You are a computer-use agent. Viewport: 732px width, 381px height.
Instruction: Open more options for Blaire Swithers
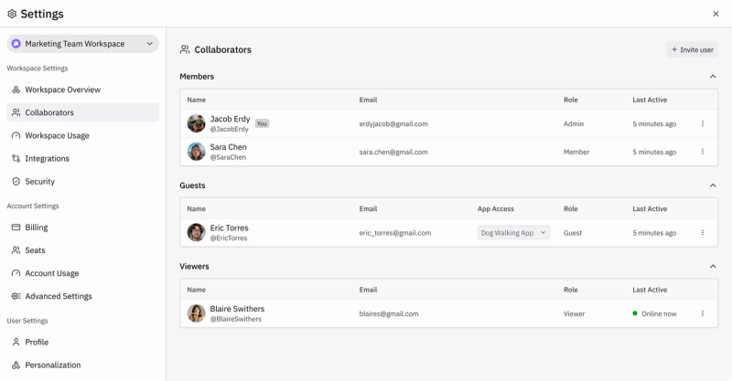pyautogui.click(x=703, y=313)
